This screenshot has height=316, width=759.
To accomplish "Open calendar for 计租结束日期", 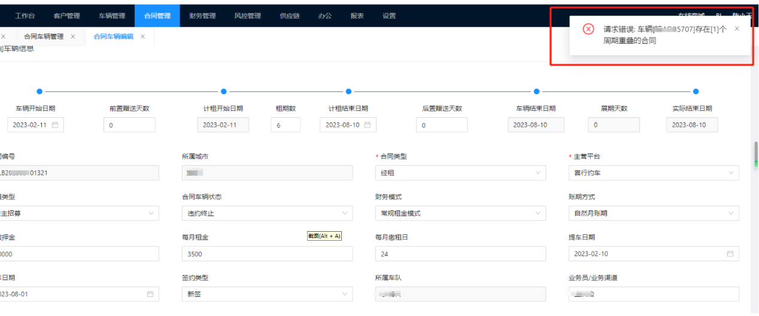I will [x=368, y=125].
